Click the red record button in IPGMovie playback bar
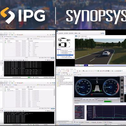Viewport: 126px width, 126px height. pos(79,65)
